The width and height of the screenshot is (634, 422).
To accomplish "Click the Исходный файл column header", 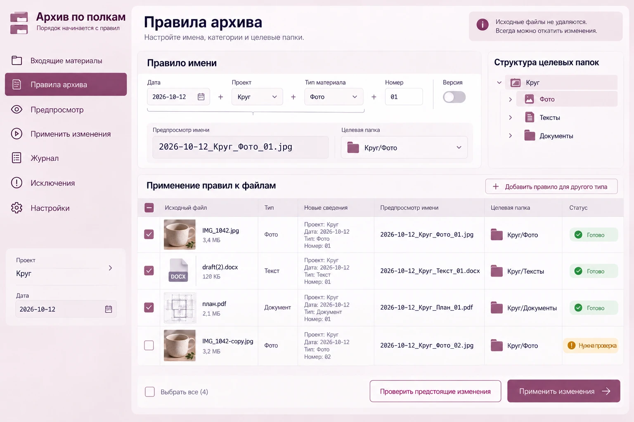I will (186, 208).
